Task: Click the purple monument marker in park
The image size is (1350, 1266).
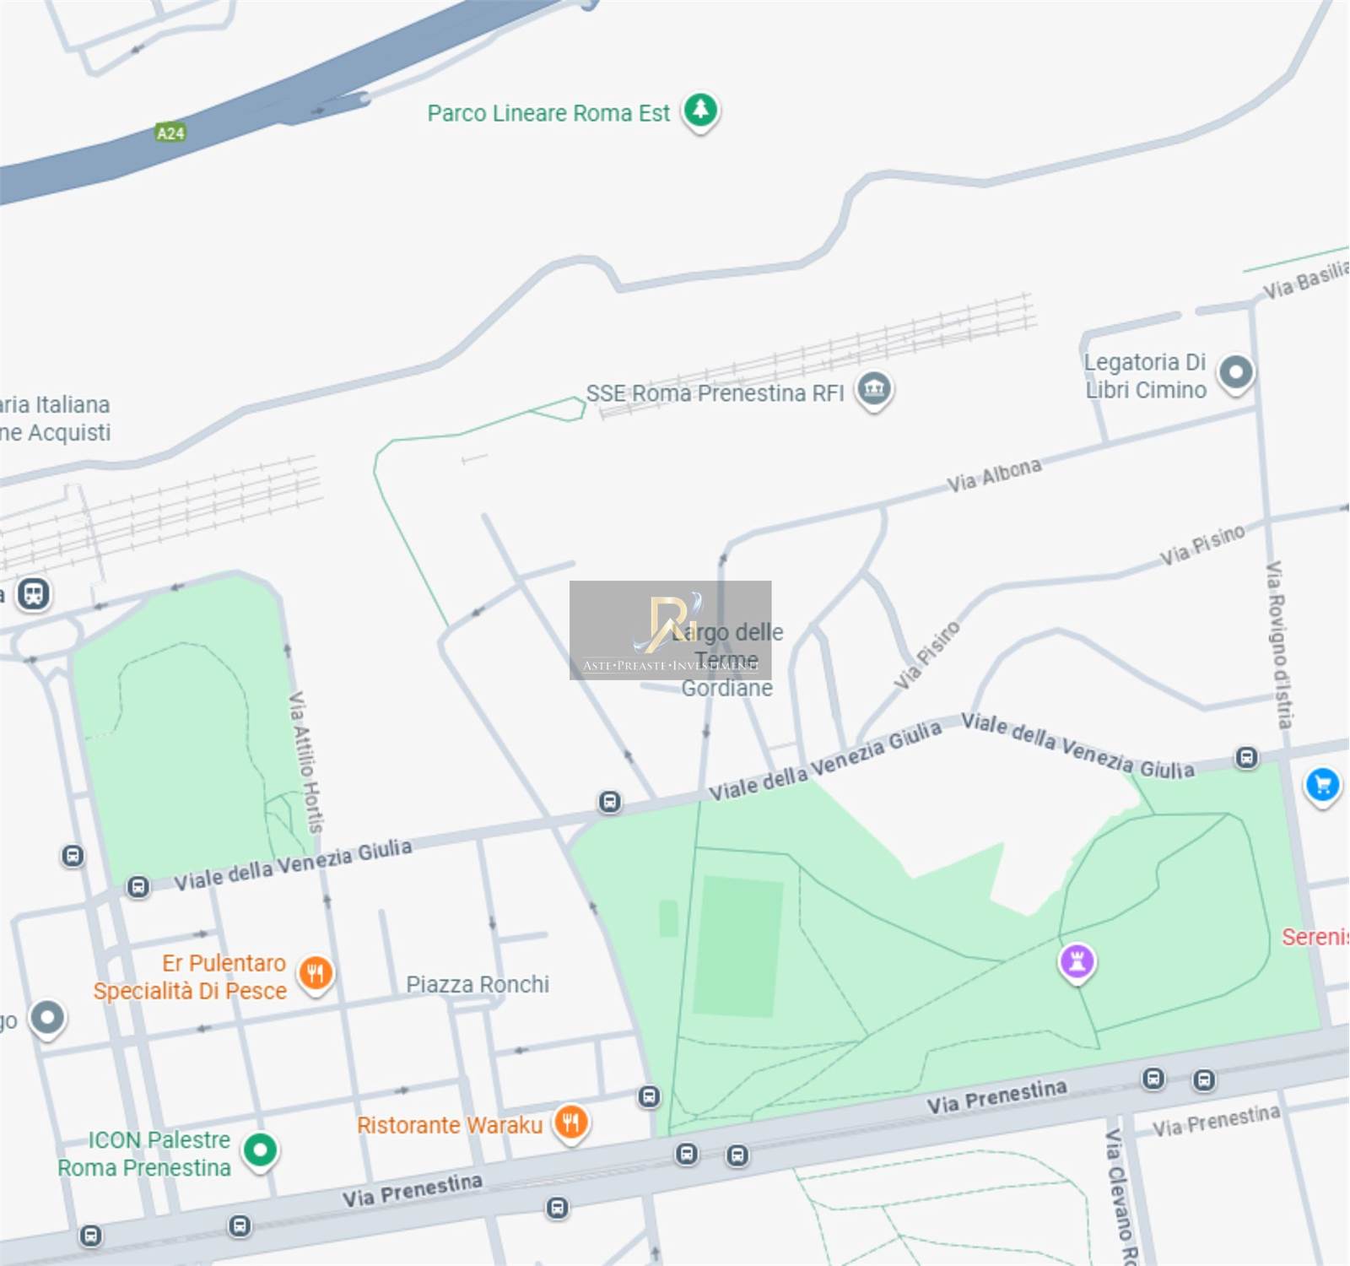Action: [x=1077, y=962]
